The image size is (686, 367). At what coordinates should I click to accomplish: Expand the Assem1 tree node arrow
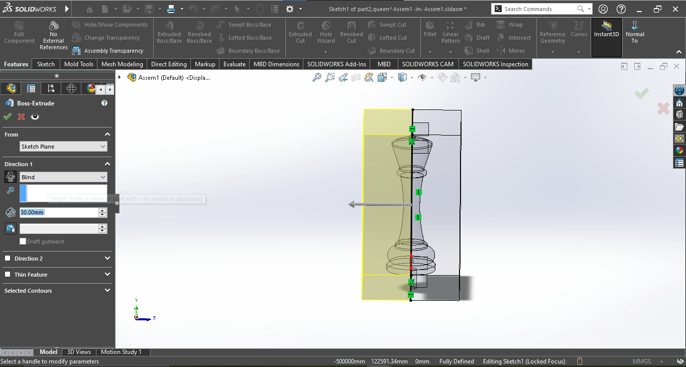coord(120,77)
